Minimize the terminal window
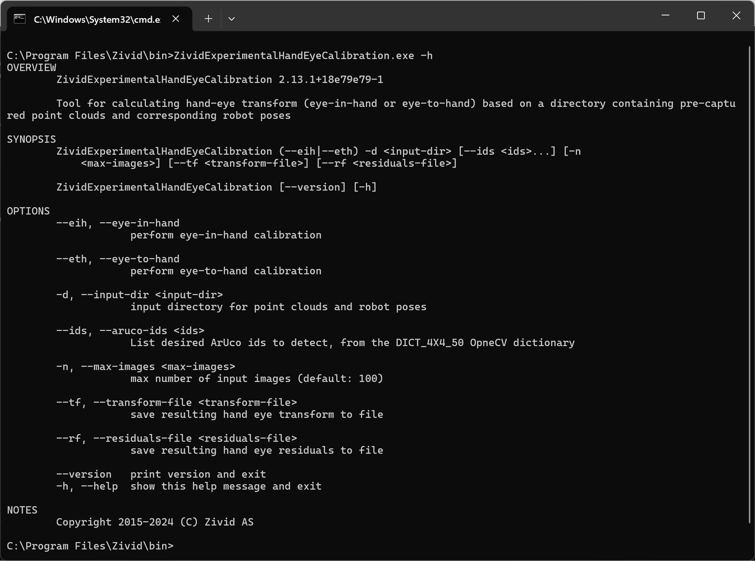 (665, 16)
